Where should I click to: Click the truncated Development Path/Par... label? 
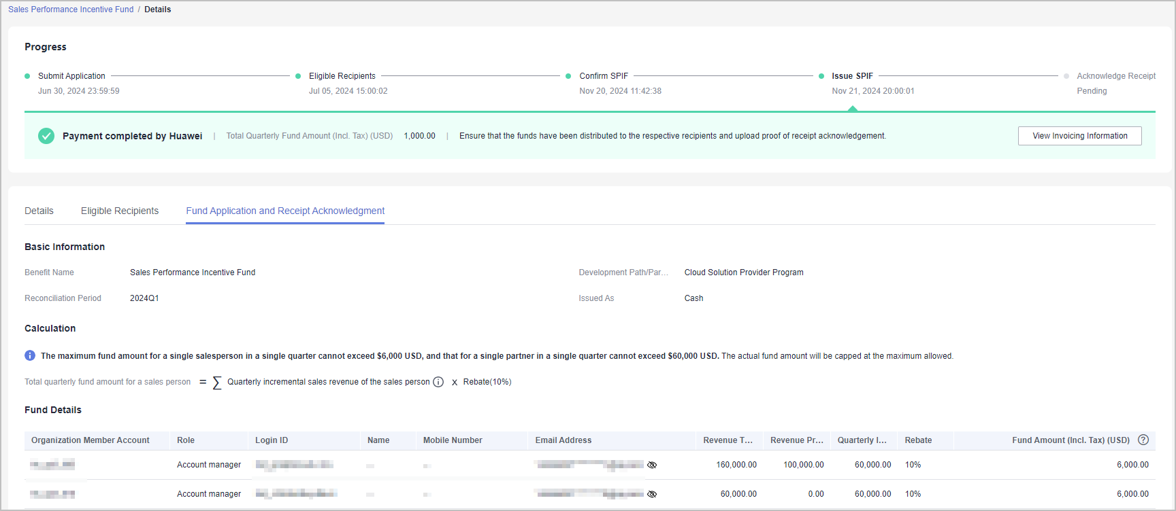[623, 272]
